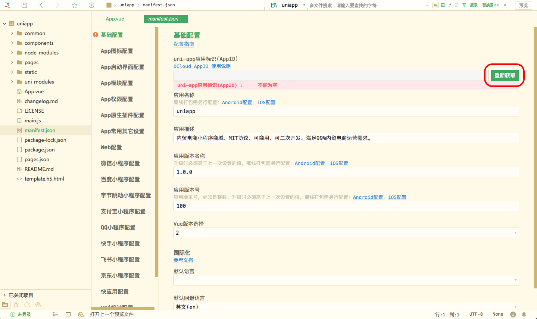Click Android配置 link under 应用名称

tap(237, 102)
